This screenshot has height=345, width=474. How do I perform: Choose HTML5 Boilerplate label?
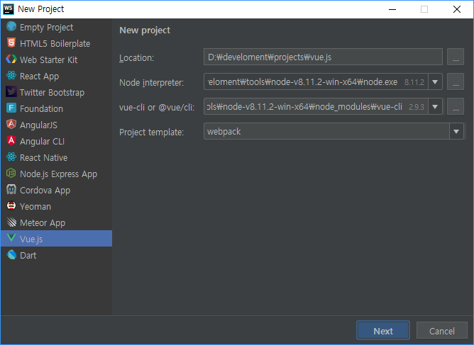click(55, 44)
